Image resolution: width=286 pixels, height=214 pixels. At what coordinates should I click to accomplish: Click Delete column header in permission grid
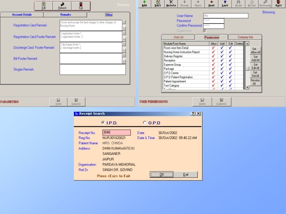tap(239, 44)
